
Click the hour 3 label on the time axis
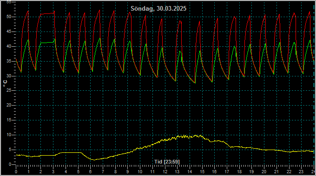(53, 172)
